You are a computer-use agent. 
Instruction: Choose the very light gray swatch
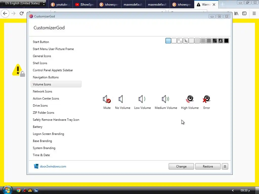coord(191,41)
